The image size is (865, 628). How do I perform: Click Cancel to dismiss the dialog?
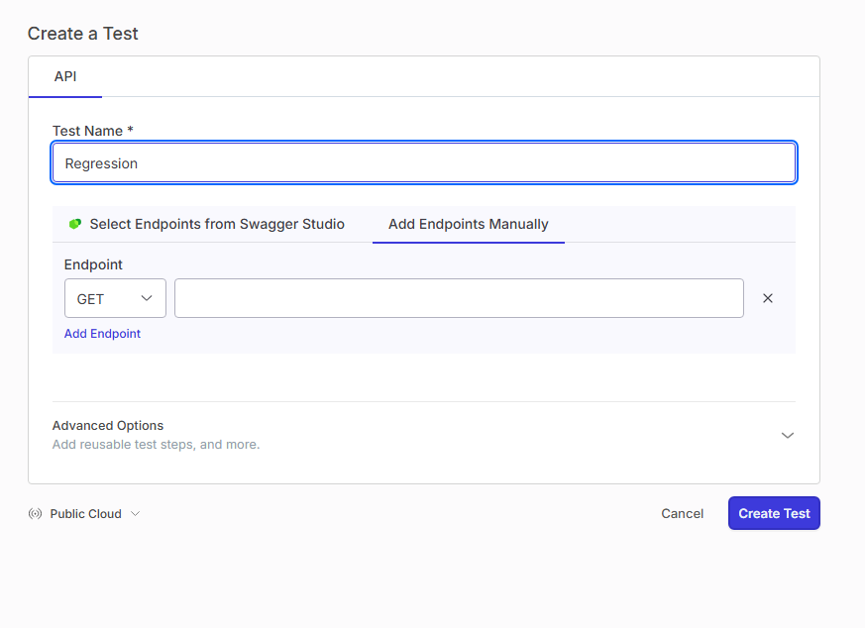(x=682, y=513)
